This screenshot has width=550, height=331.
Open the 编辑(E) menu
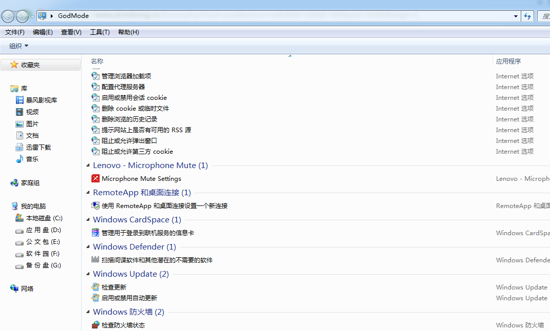tap(43, 32)
